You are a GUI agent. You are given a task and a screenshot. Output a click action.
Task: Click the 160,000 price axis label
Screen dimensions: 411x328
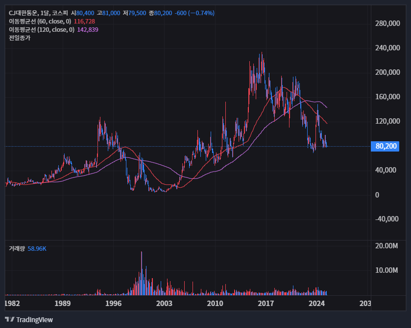pos(387,97)
